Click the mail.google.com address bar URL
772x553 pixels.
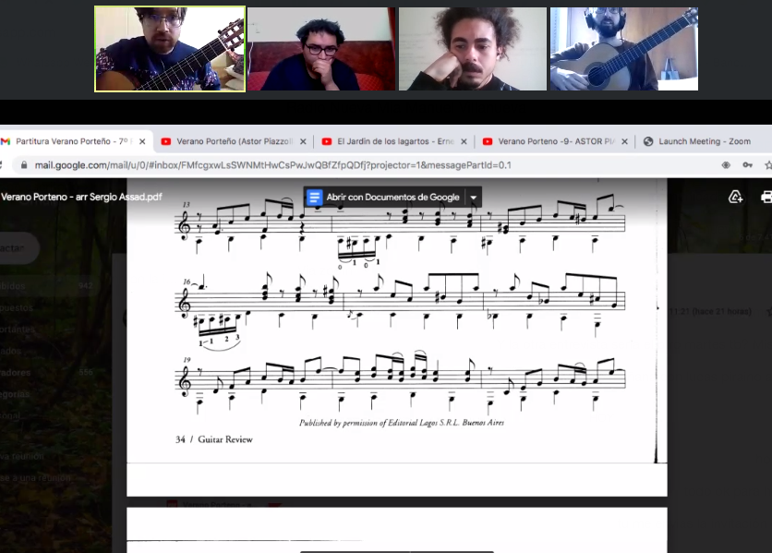[272, 165]
